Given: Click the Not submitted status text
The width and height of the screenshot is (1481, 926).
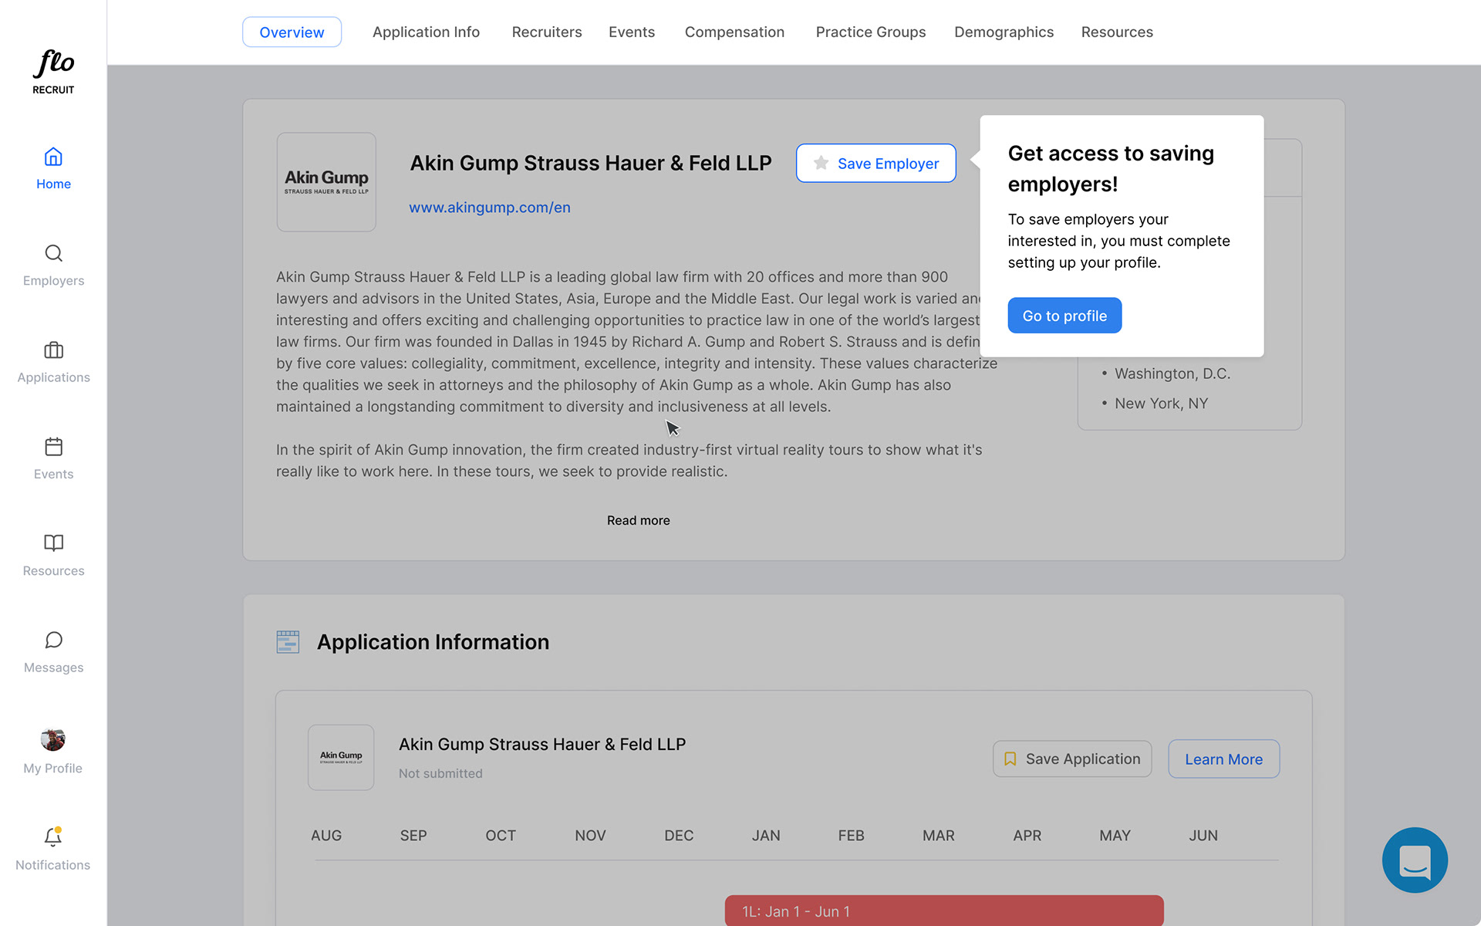Looking at the screenshot, I should click(440, 773).
